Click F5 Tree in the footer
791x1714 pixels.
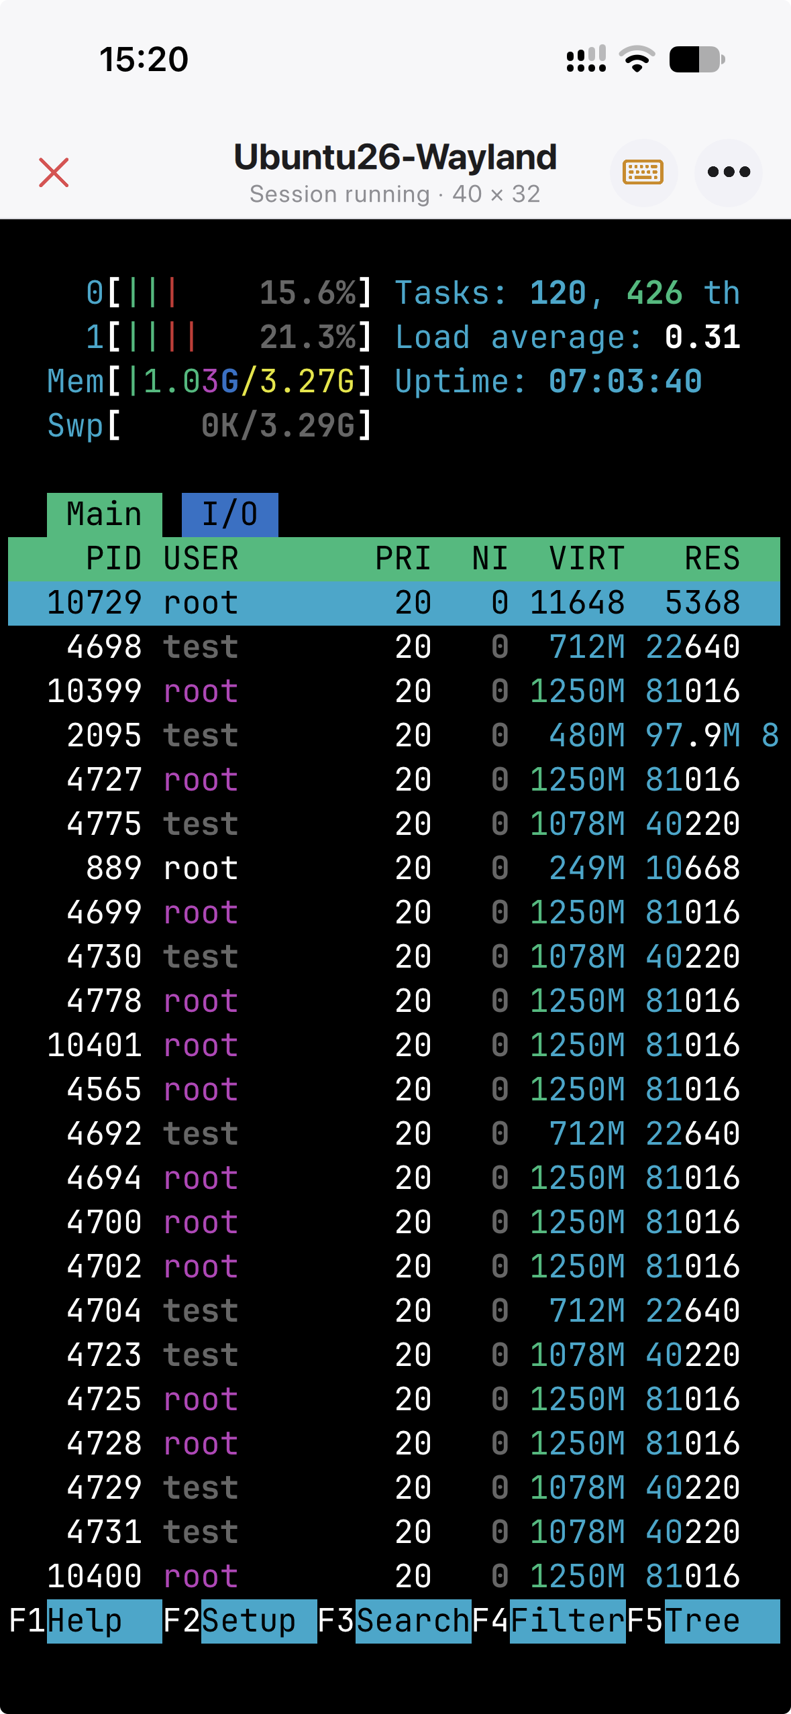coord(703,1621)
